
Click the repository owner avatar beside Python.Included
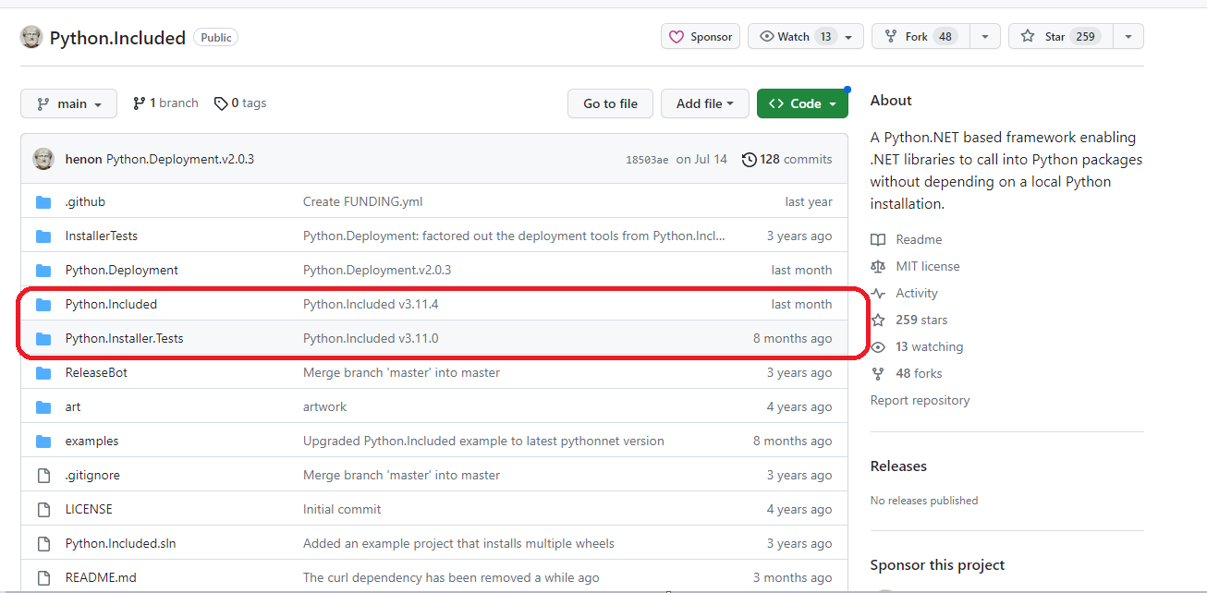point(31,37)
